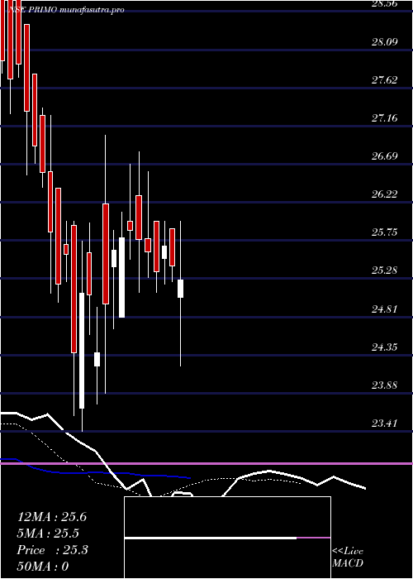Click the 23.41 price axis label

[x=384, y=423]
